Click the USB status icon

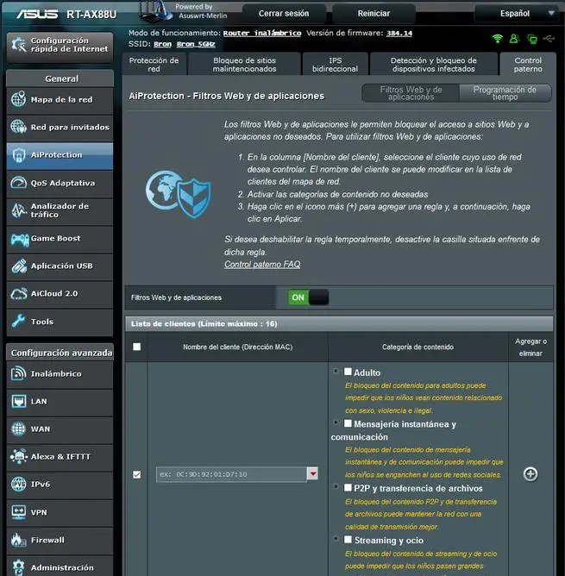point(549,38)
